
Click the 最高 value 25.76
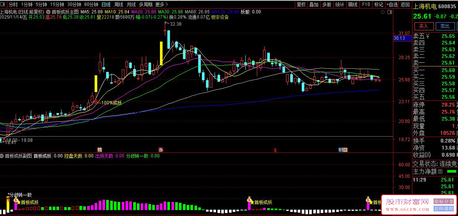pyautogui.click(x=448, y=112)
